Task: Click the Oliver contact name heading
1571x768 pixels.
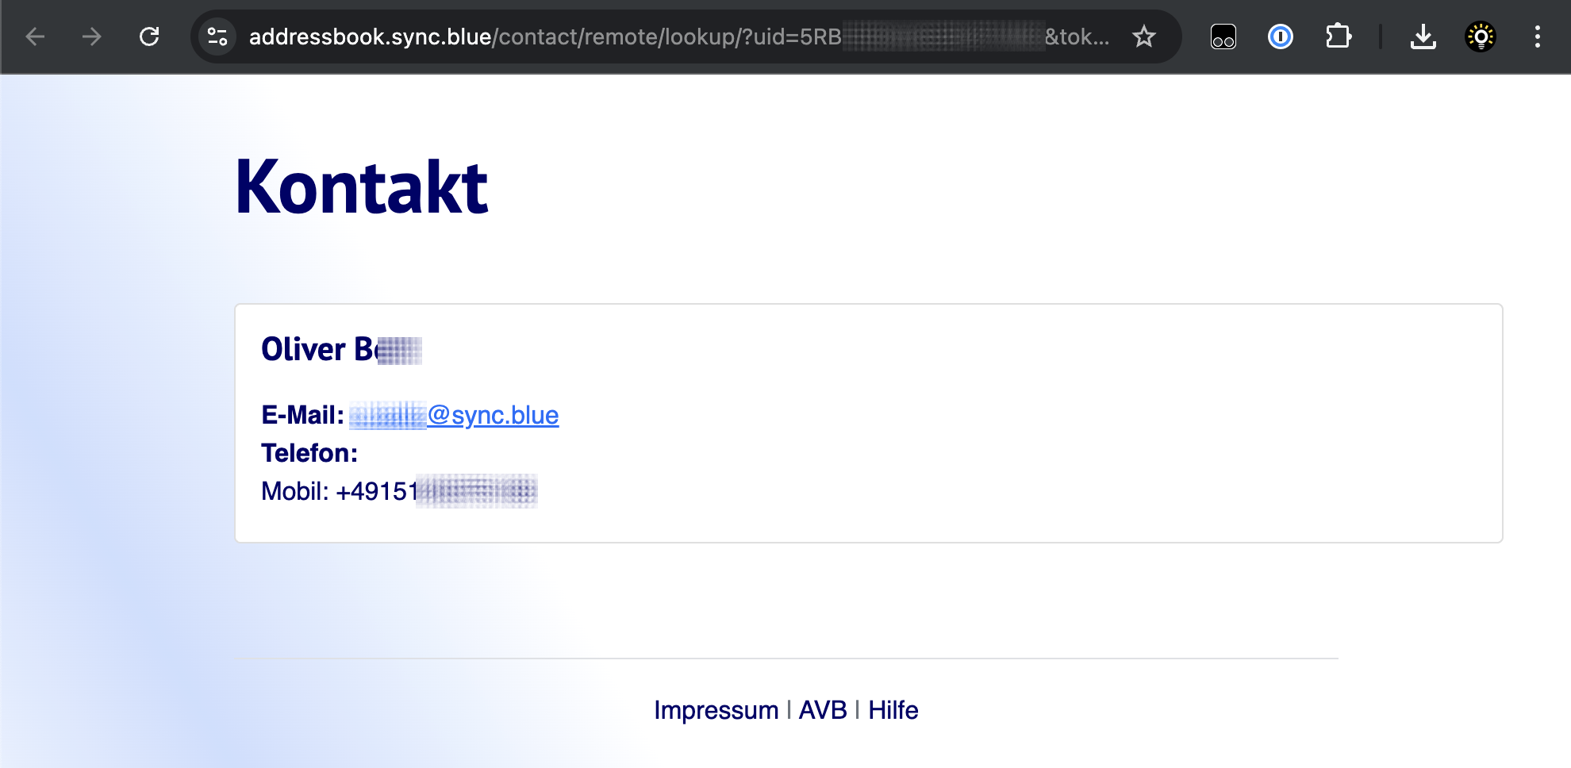Action: pyautogui.click(x=341, y=349)
